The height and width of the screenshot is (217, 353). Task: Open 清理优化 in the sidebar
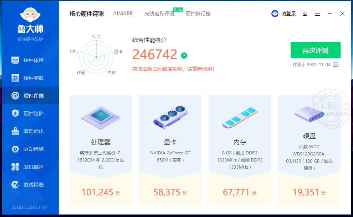[x=30, y=131]
